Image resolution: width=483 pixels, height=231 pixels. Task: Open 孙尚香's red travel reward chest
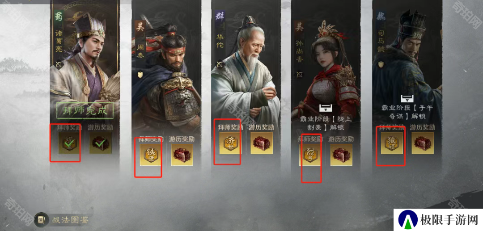[x=341, y=155]
